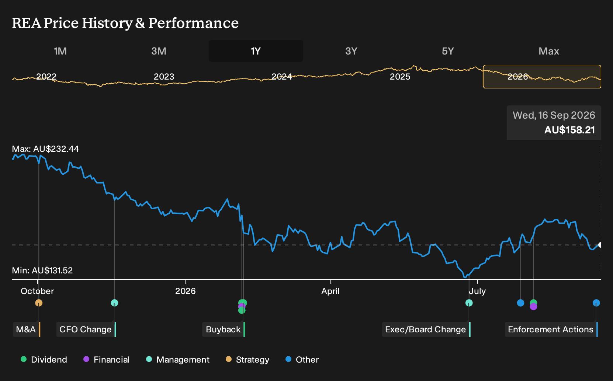Click 2024 on the overview mini chart
This screenshot has height=381, width=613.
[282, 77]
